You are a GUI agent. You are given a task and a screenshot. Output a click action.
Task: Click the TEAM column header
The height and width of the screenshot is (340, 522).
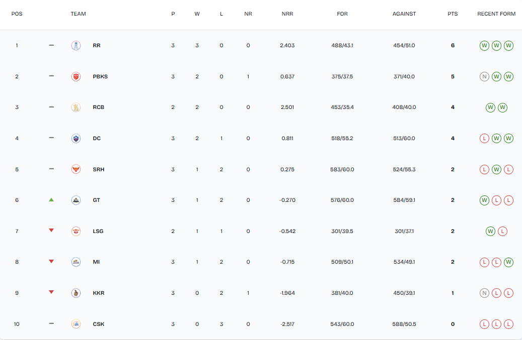pos(79,14)
